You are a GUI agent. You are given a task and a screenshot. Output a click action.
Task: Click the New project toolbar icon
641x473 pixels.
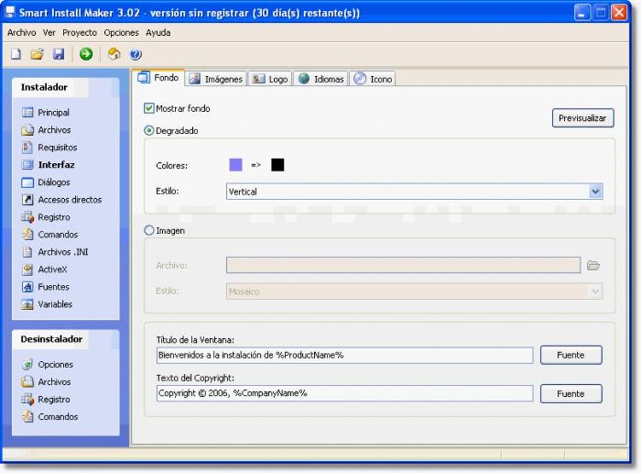pyautogui.click(x=16, y=53)
